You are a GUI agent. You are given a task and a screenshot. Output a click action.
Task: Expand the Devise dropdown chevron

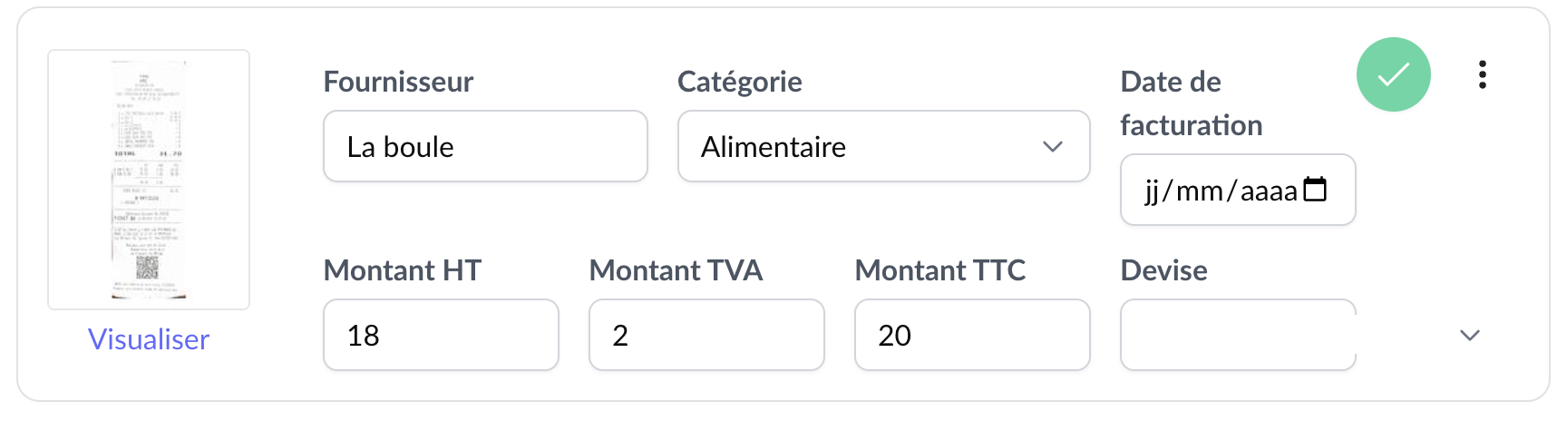[1469, 336]
